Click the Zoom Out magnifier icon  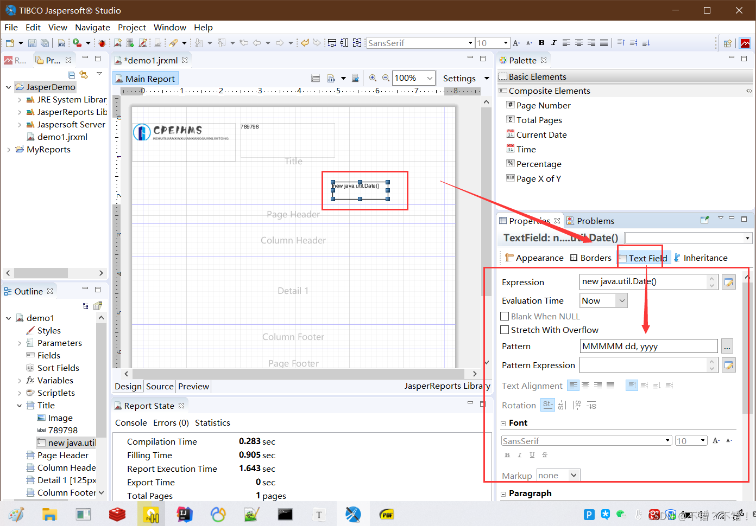coord(386,78)
